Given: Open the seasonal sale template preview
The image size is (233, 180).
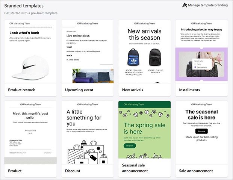Looking at the screenshot, I should point(201,132).
